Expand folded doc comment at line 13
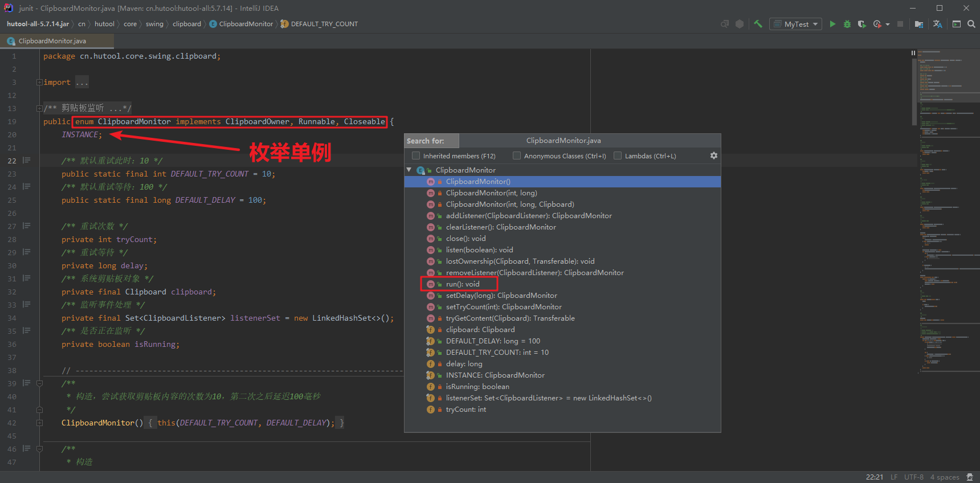Screen dimensions: 980x483 click(39, 108)
